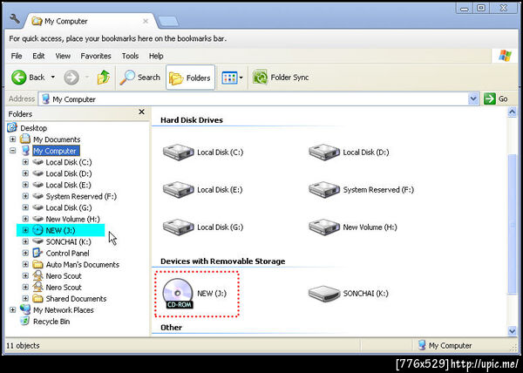Expand My Documents tree node
523x373 pixels.
[x=13, y=139]
